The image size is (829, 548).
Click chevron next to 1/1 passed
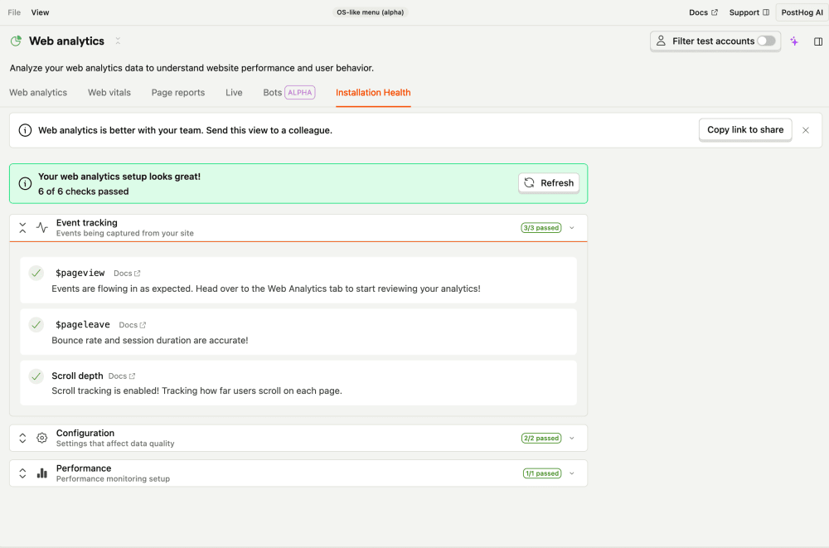[571, 473]
